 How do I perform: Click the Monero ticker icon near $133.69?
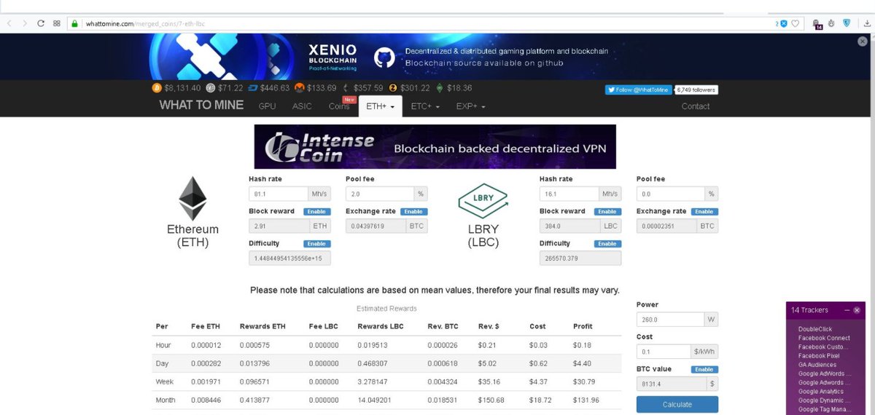tap(300, 88)
